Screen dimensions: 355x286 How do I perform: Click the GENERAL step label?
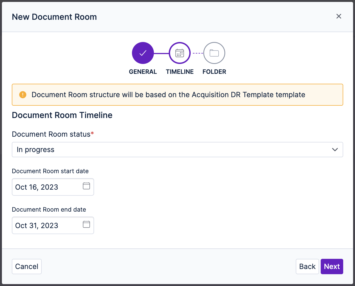(x=143, y=72)
